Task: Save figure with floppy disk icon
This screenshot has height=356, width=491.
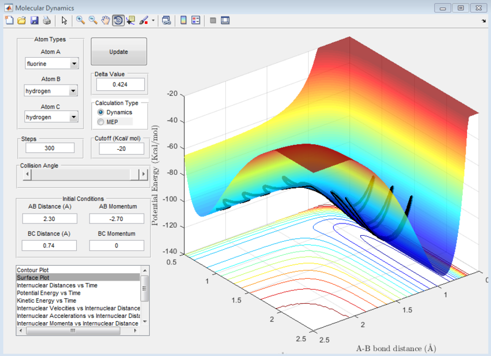Action: [x=34, y=21]
